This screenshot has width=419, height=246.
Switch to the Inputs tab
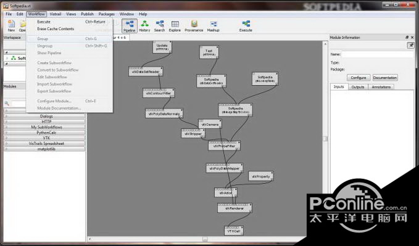tap(339, 87)
